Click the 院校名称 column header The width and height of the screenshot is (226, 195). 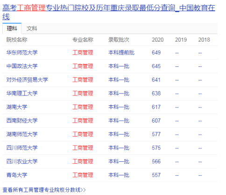tap(17, 40)
